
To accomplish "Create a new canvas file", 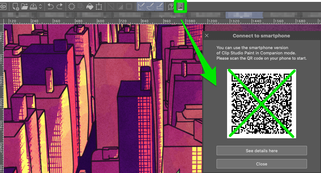I will (16, 6).
